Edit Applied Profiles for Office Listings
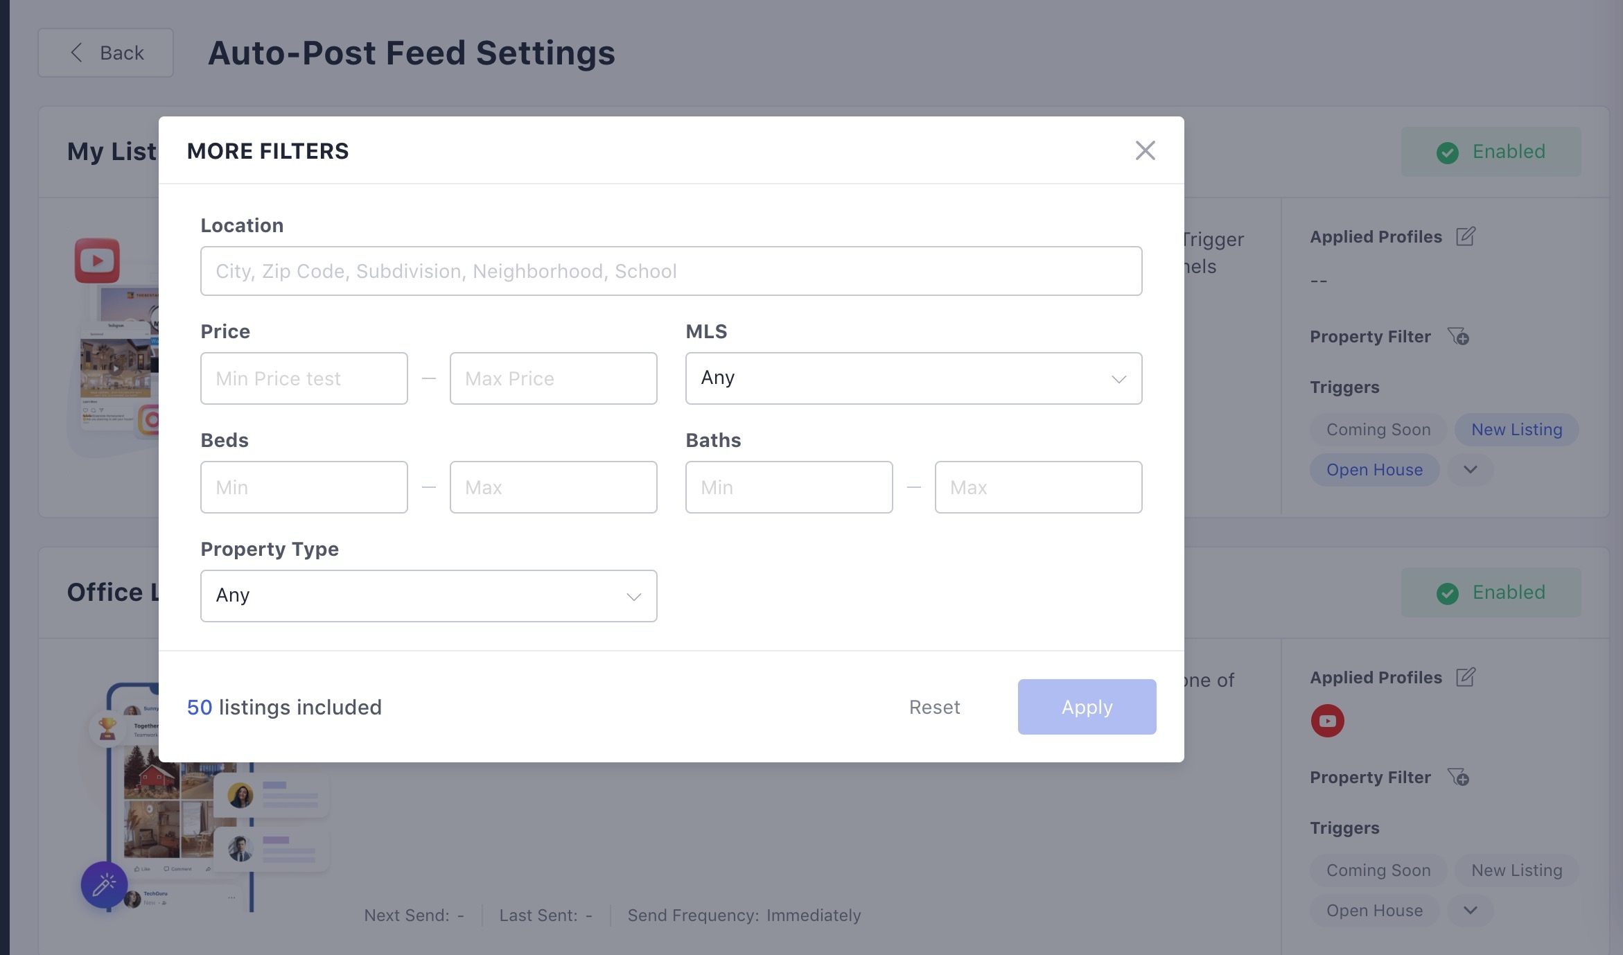 tap(1465, 677)
